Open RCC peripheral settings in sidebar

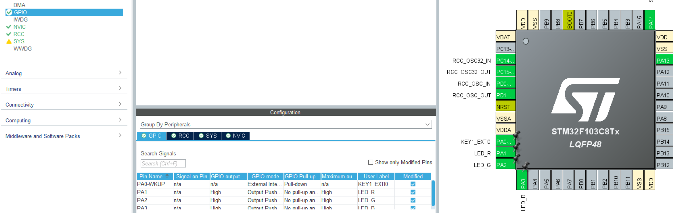19,34
